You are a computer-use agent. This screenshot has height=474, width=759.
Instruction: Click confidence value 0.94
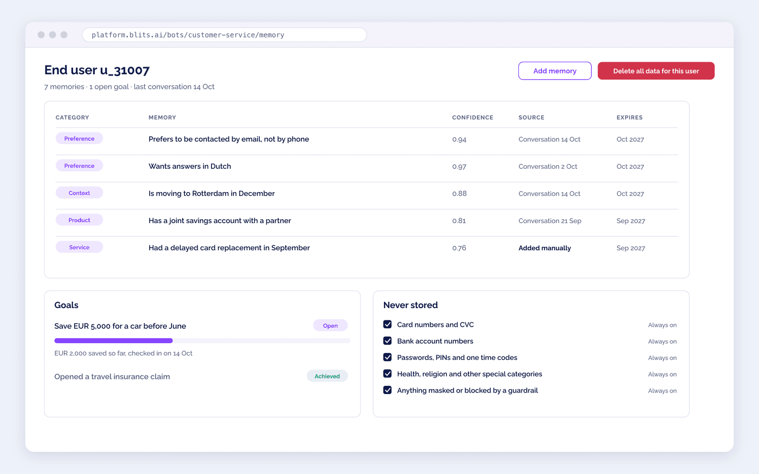pos(459,140)
